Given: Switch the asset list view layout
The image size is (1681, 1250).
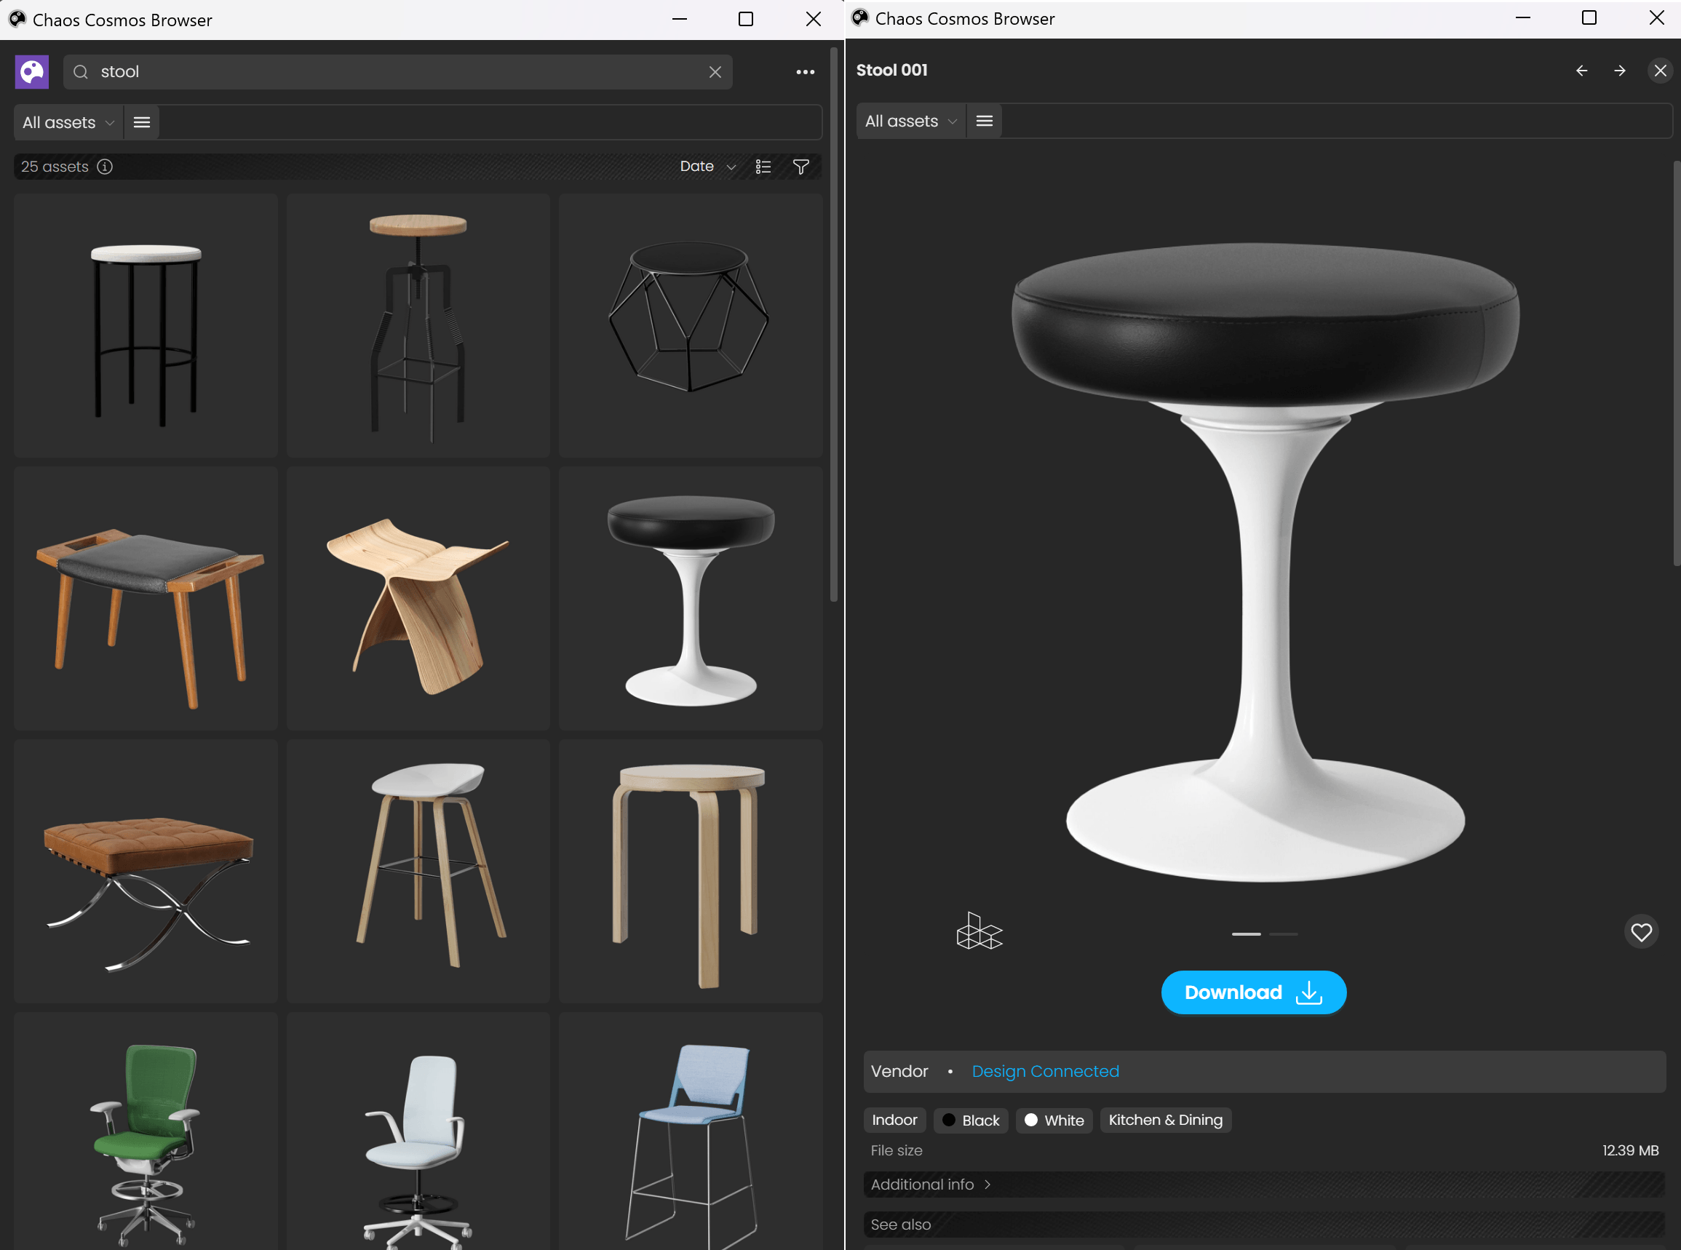Looking at the screenshot, I should 763,167.
